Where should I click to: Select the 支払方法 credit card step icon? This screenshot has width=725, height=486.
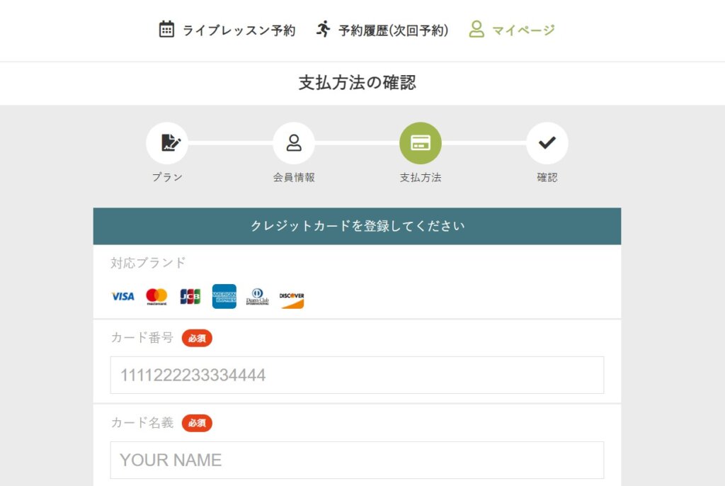click(x=421, y=143)
